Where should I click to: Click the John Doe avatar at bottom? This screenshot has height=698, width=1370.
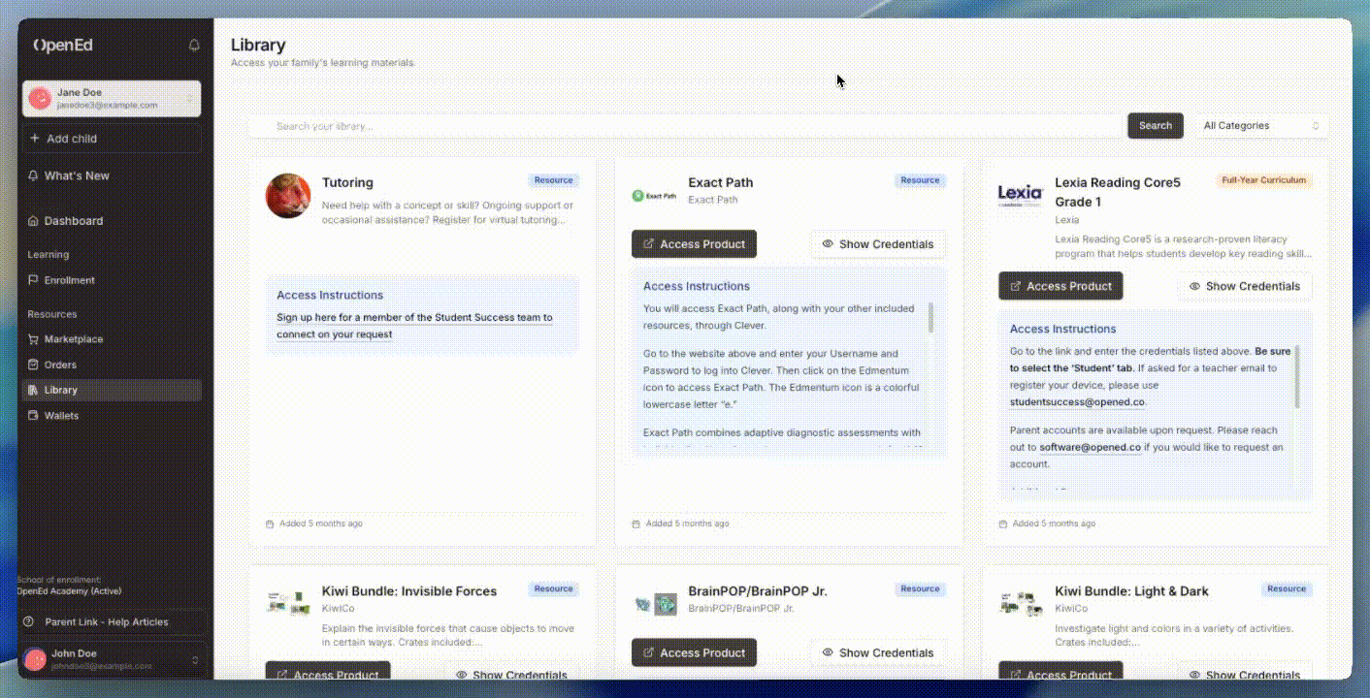click(x=35, y=660)
